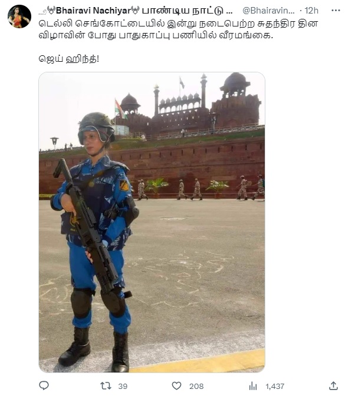
Task: Open the tweet photo of the armed soldier
Action: [152, 222]
